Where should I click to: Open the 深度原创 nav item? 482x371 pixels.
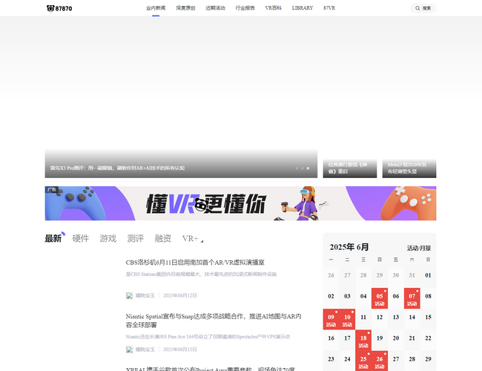point(185,8)
